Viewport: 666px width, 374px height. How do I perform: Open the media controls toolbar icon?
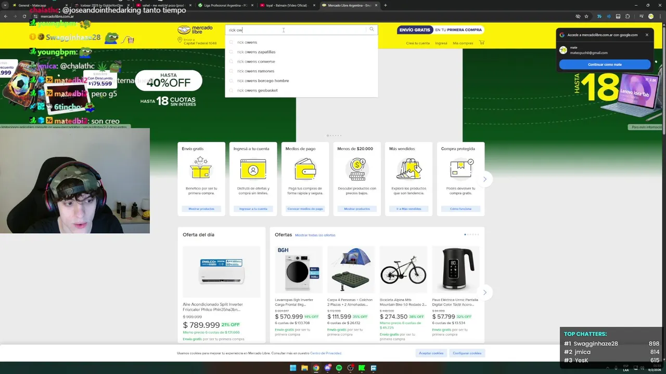point(641,16)
